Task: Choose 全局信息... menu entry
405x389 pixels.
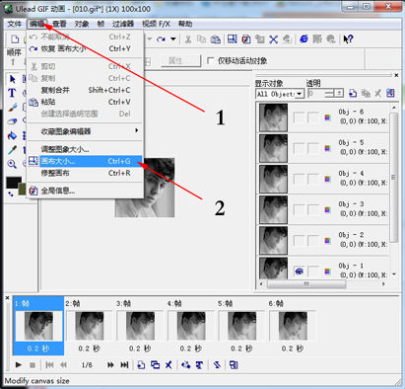Action: pyautogui.click(x=85, y=191)
